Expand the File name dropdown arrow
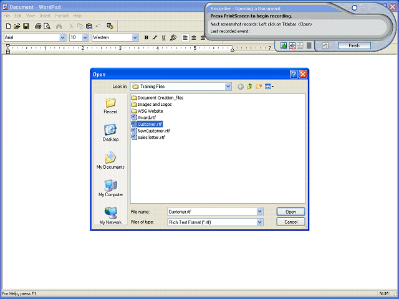The height and width of the screenshot is (299, 399). point(259,212)
